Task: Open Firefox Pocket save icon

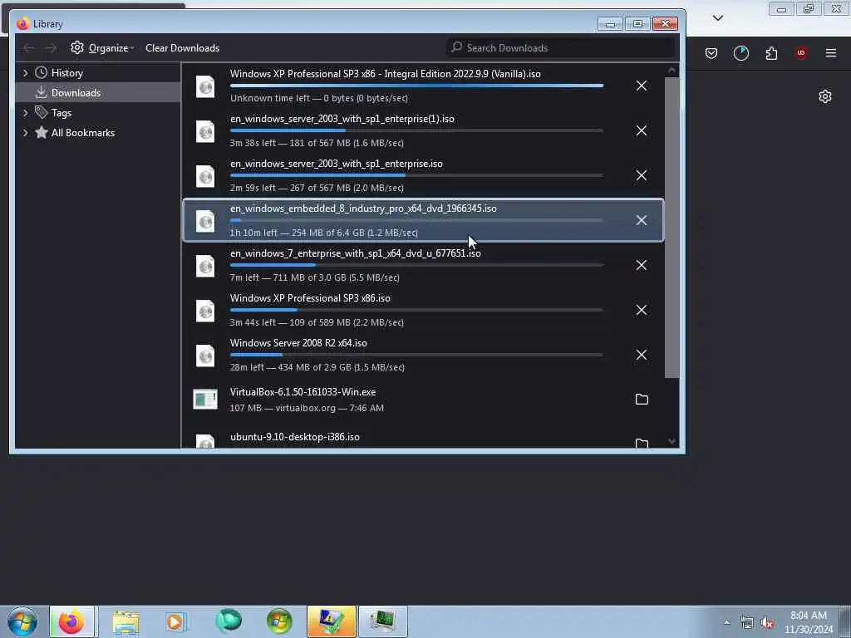Action: coord(711,53)
